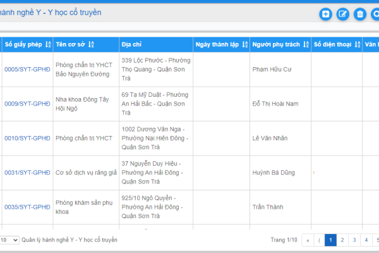Image resolution: width=379 pixels, height=253 pixels.
Task: Select current pagination page 1
Action: pyautogui.click(x=330, y=240)
